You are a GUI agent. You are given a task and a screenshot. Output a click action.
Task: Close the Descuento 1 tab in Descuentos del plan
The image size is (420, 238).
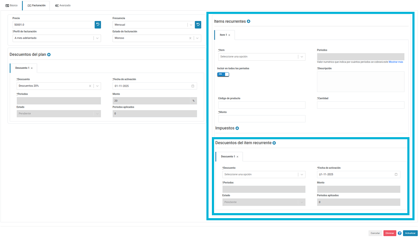32,68
